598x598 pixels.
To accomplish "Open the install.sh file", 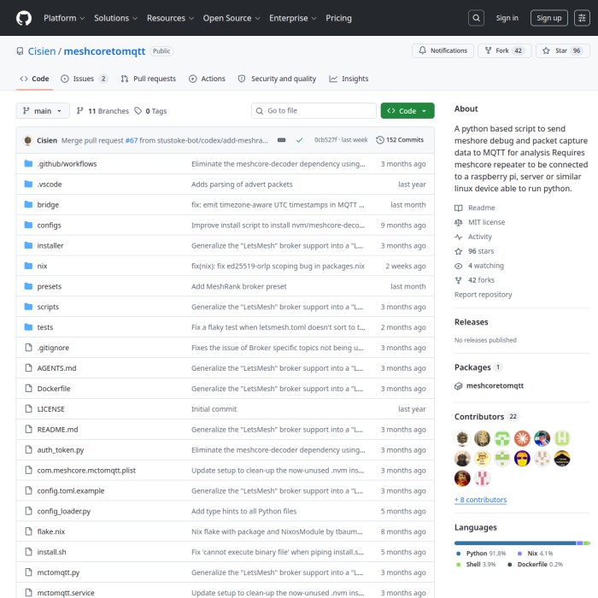I will (51, 552).
